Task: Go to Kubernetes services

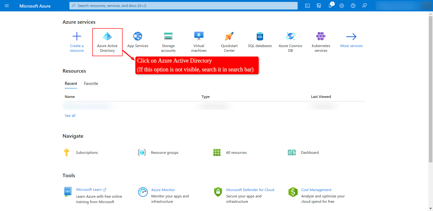Action: (321, 42)
